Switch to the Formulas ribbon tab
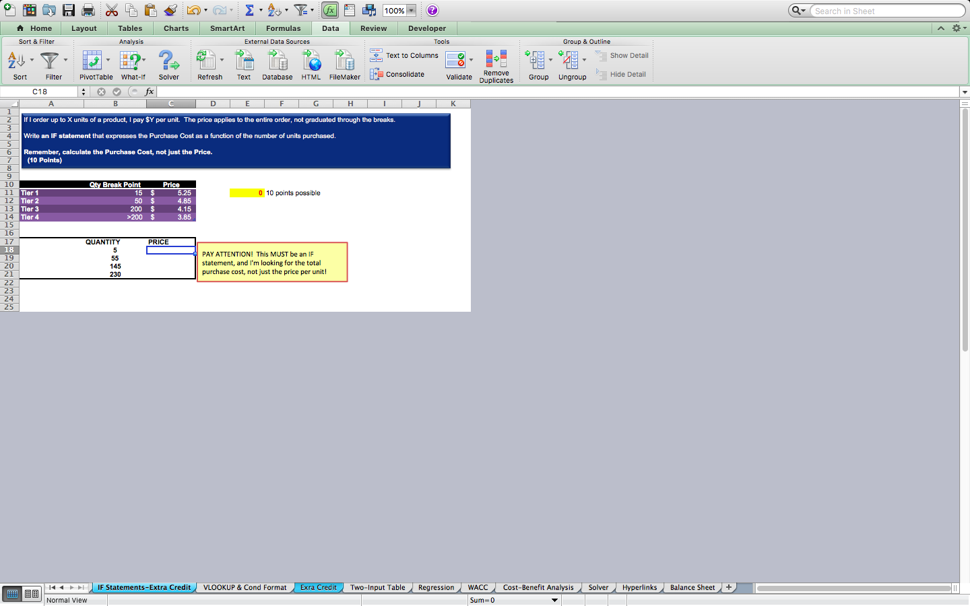970x606 pixels. [x=284, y=28]
